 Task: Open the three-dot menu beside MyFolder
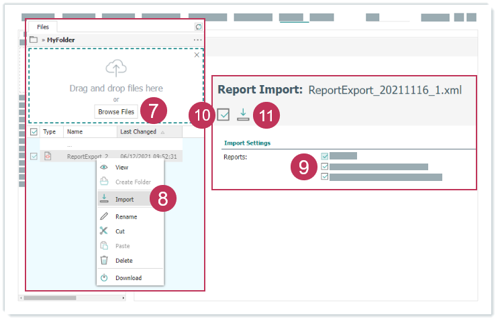click(x=197, y=40)
